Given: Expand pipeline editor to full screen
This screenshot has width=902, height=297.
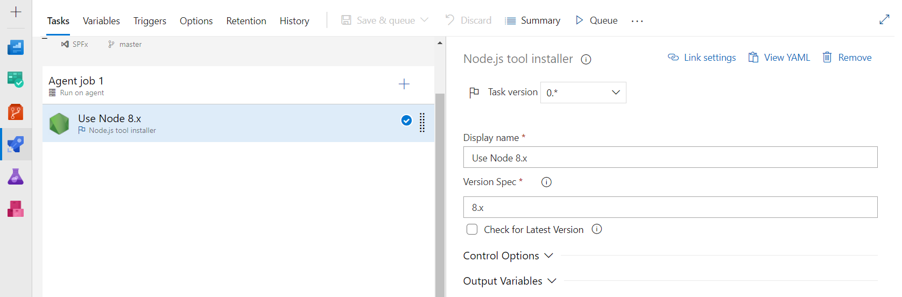Looking at the screenshot, I should point(884,20).
